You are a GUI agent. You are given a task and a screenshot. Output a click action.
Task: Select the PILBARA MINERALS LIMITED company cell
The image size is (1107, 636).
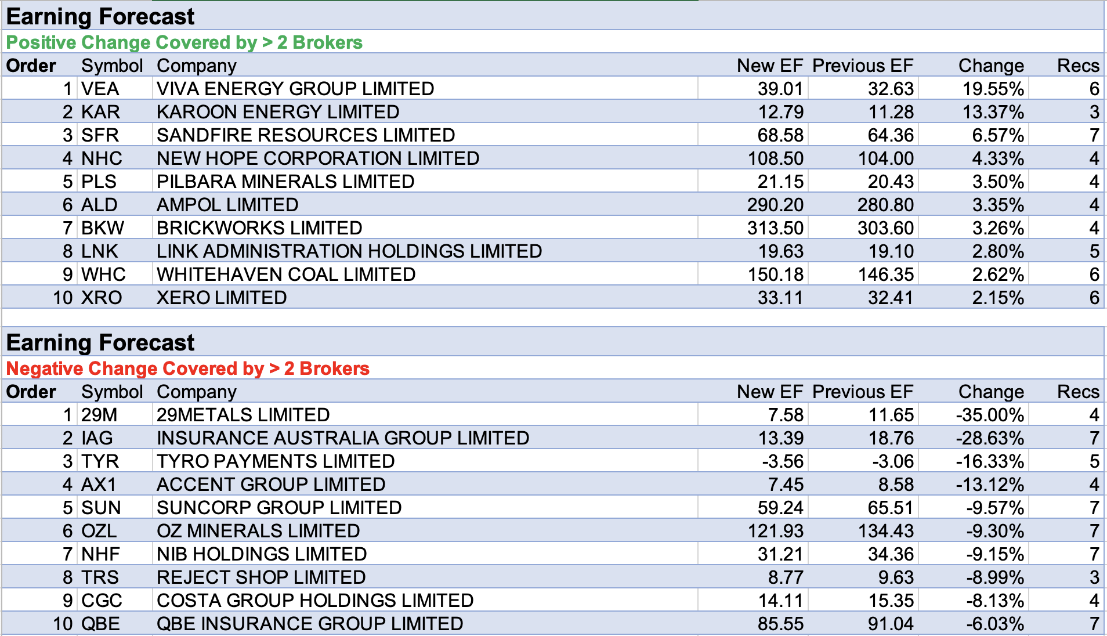coord(285,182)
